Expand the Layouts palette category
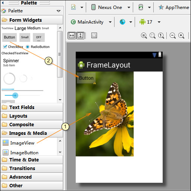The width and height of the screenshot is (191, 191). 32,116
